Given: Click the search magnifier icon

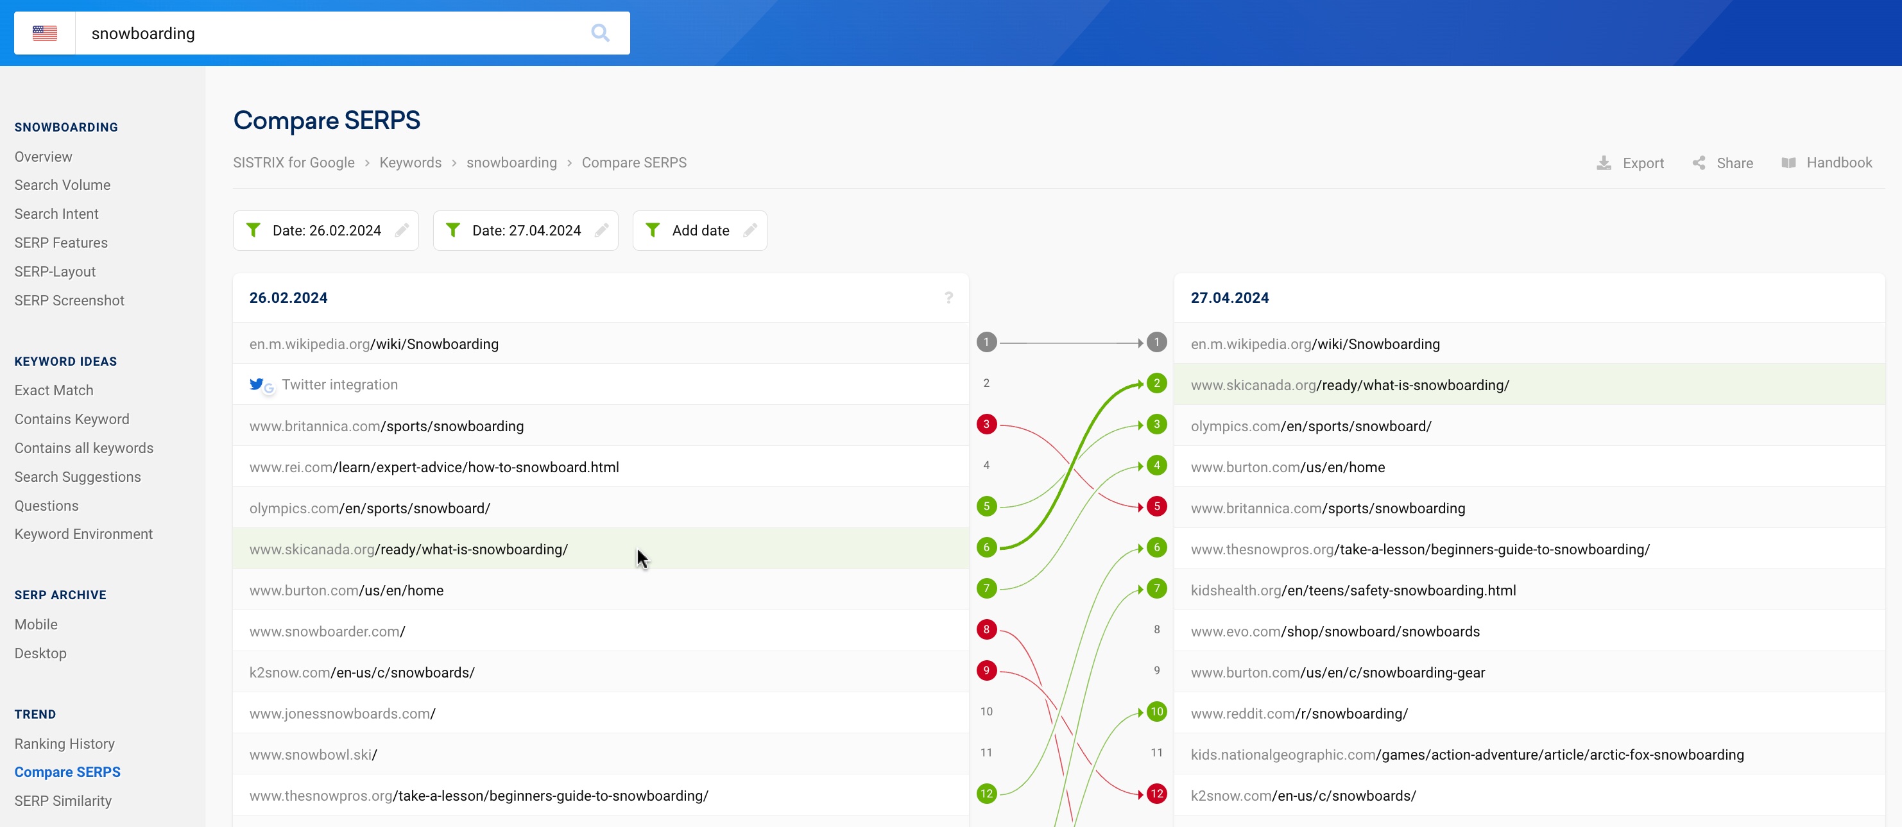Looking at the screenshot, I should [x=600, y=33].
